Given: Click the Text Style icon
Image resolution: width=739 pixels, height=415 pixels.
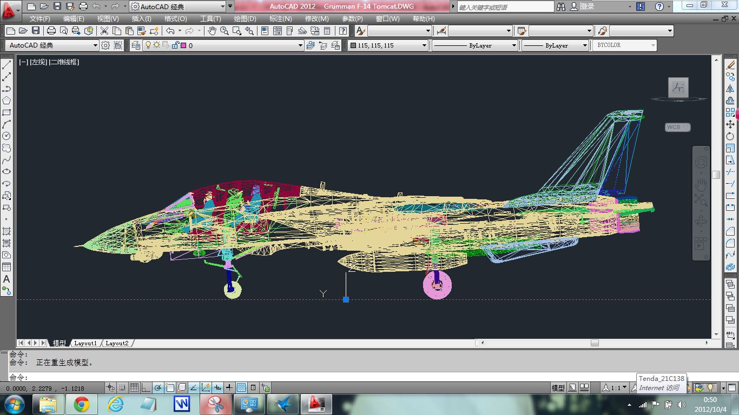Looking at the screenshot, I should point(361,31).
